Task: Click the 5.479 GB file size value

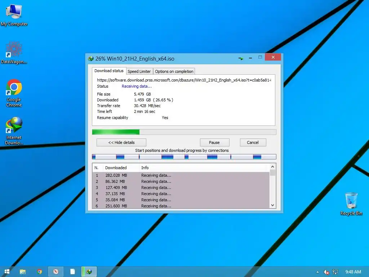Action: point(142,94)
